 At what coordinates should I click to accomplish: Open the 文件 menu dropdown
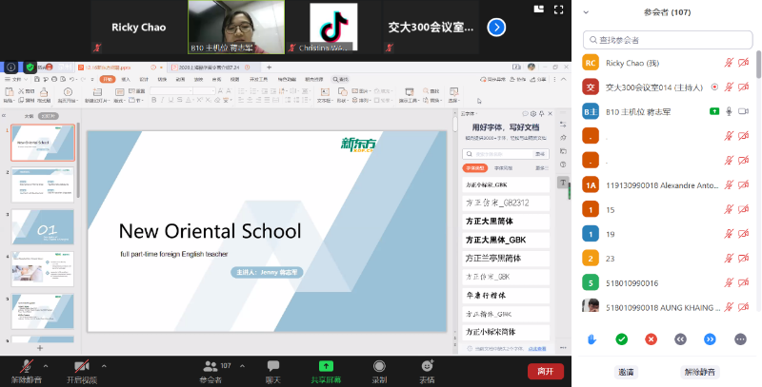(x=16, y=79)
